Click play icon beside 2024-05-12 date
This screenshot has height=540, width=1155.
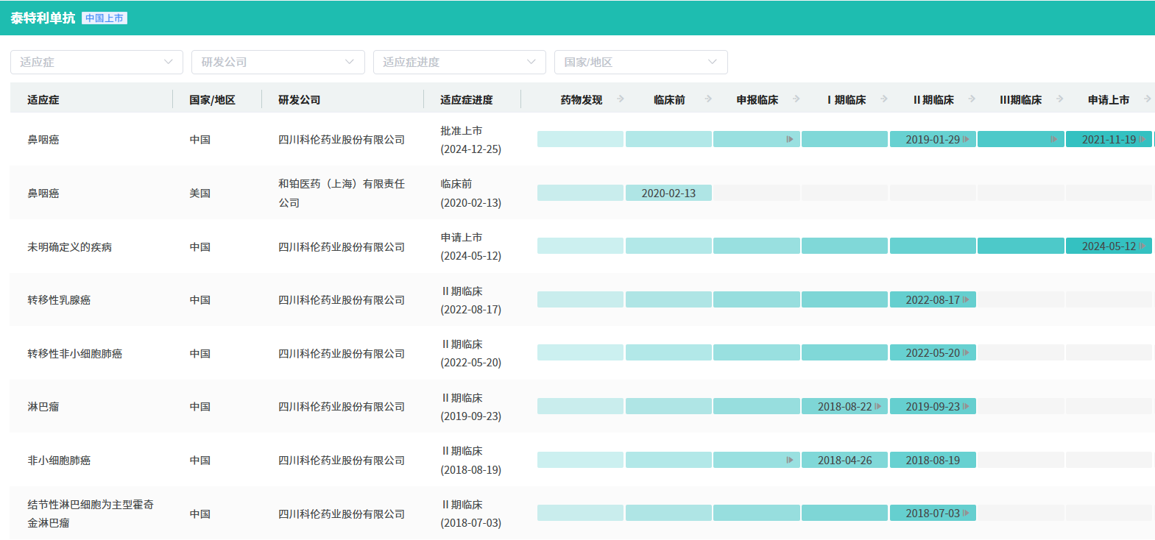pos(1142,246)
